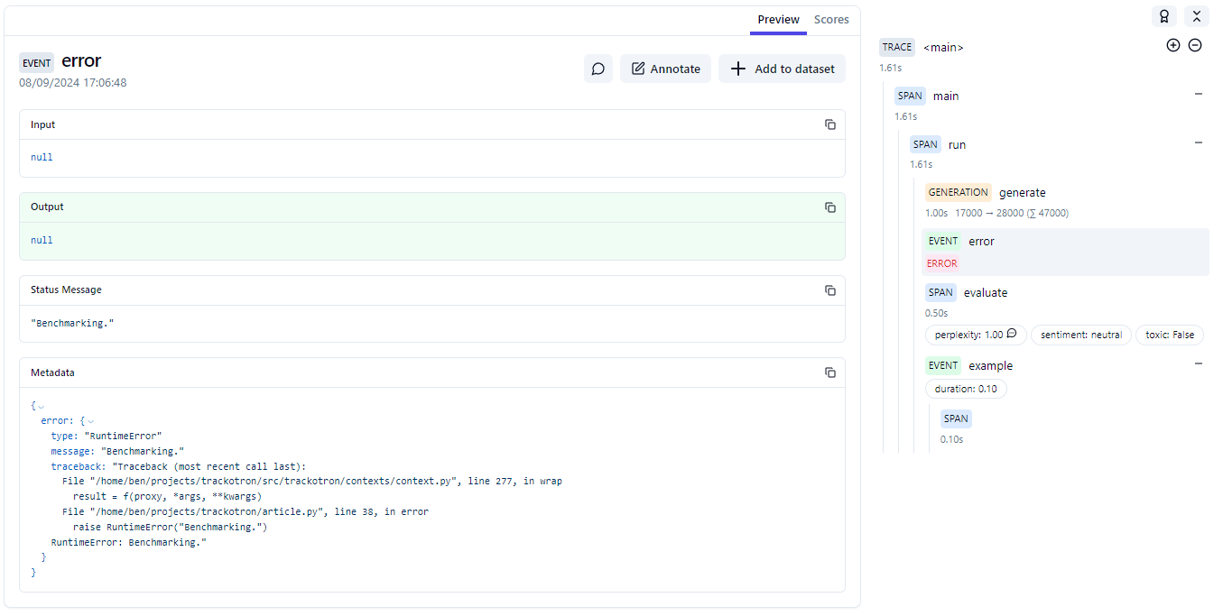The image size is (1223, 616).
Task: Copy the Status Message contents
Action: (829, 290)
